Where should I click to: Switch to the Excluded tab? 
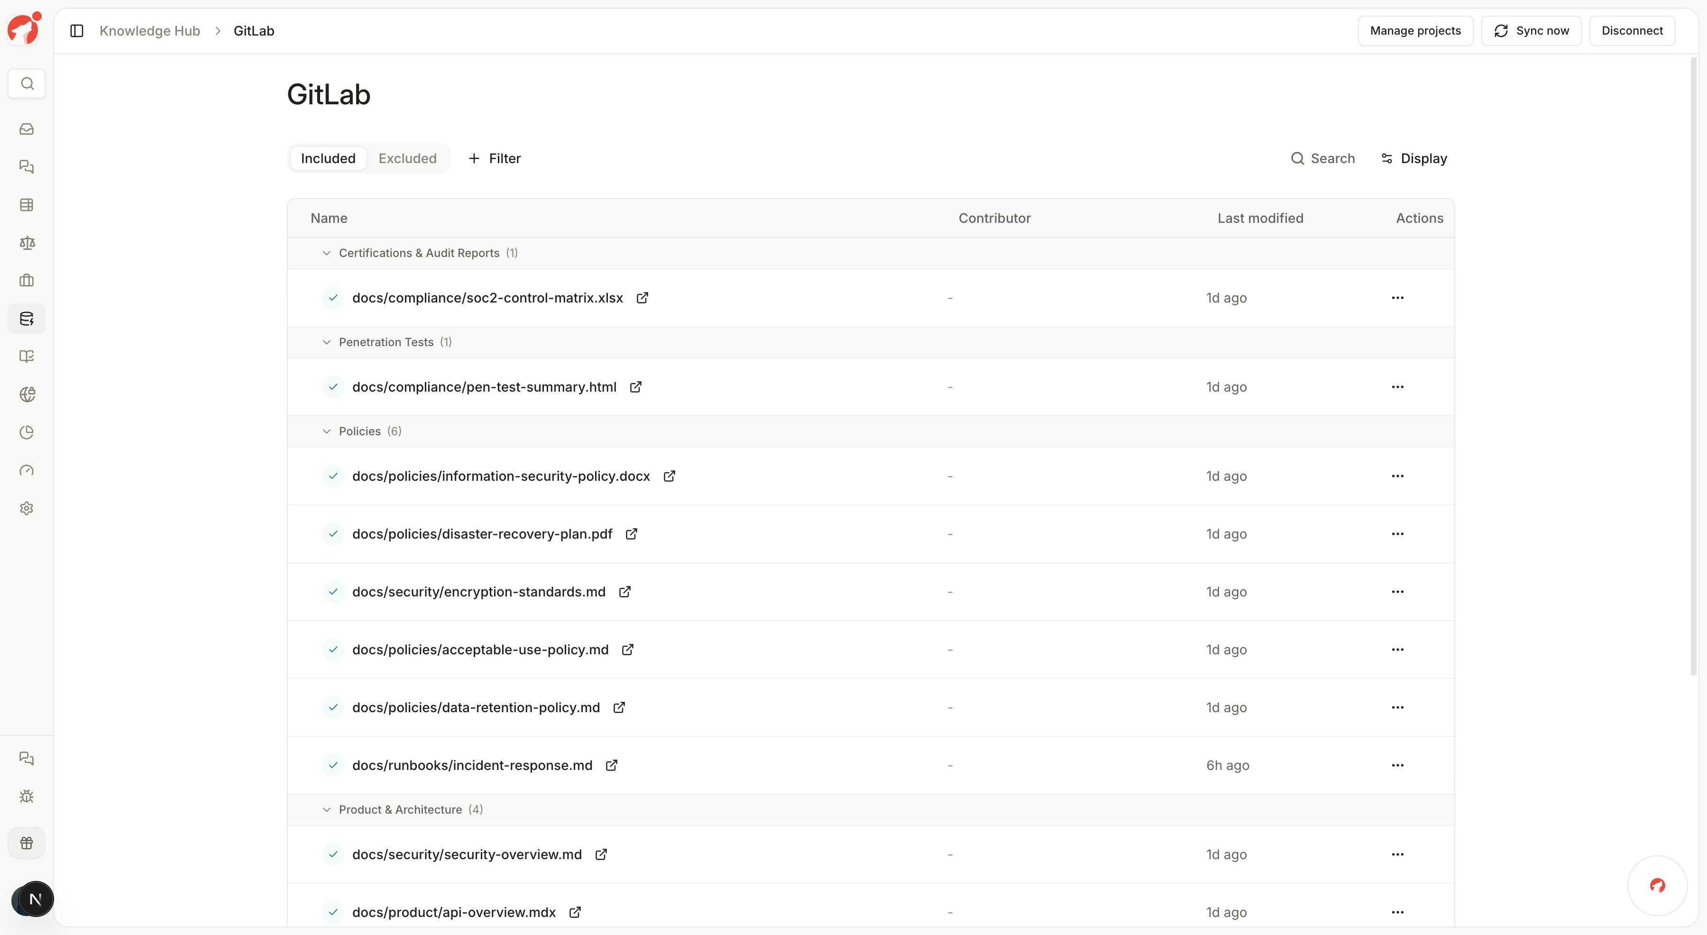pyautogui.click(x=407, y=158)
